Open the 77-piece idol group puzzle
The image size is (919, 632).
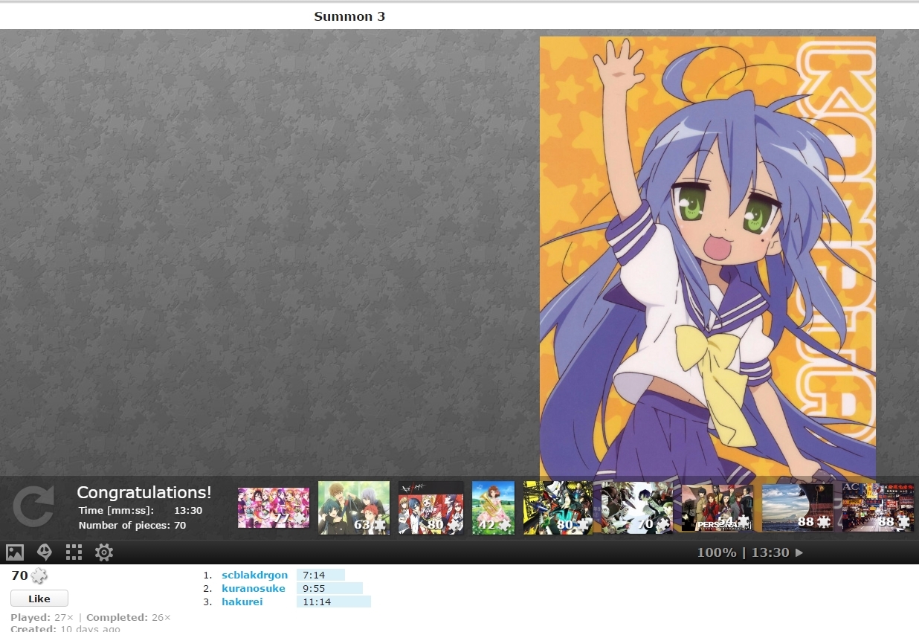(274, 508)
